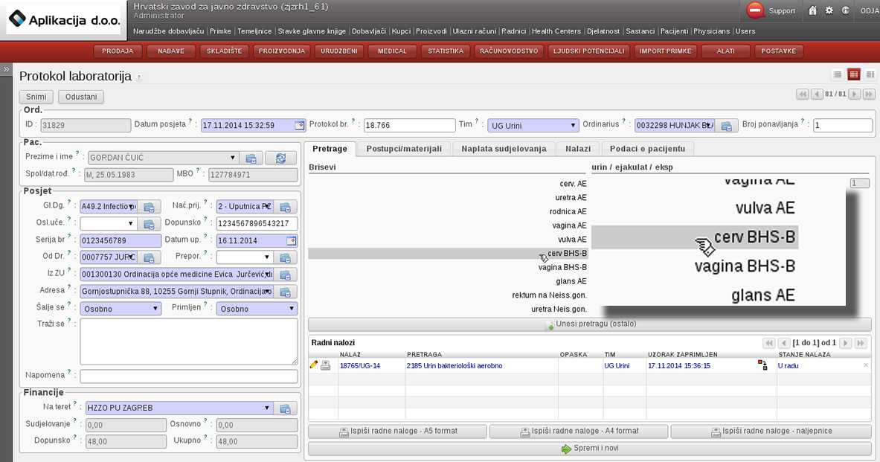The height and width of the screenshot is (462, 880).
Task: Click Ispiši radne naloge - A5 format
Action: click(x=397, y=431)
